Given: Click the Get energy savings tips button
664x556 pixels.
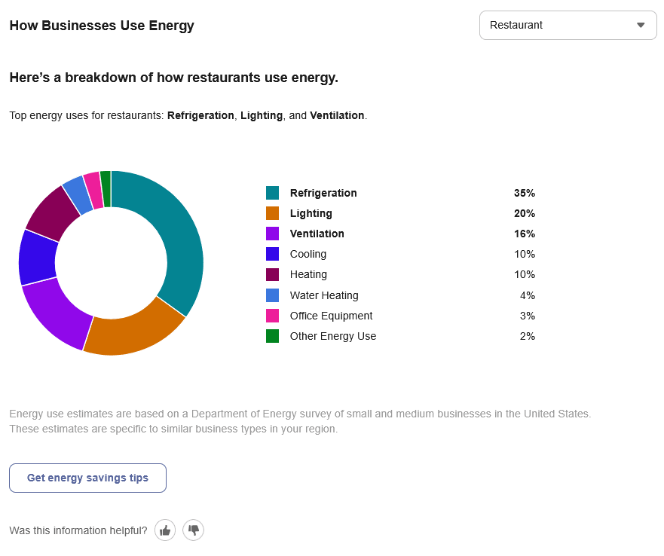Looking at the screenshot, I should [x=87, y=478].
